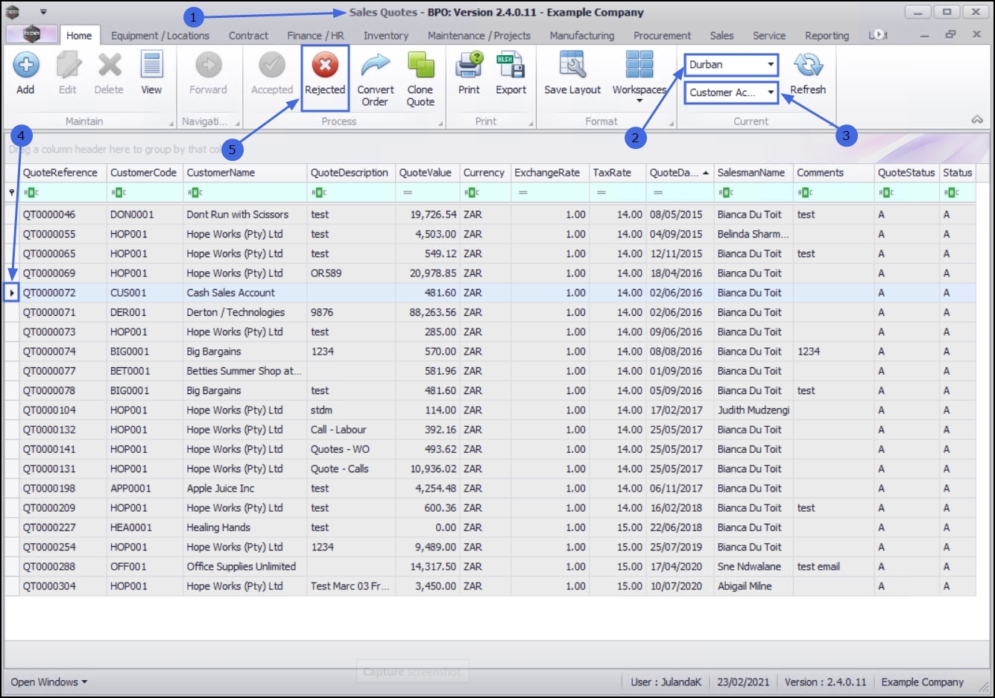Click the SalesmanName column header

tap(754, 172)
